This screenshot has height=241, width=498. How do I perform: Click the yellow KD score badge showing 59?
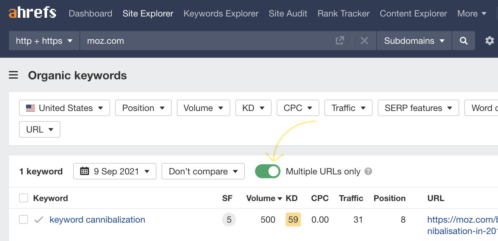point(293,219)
